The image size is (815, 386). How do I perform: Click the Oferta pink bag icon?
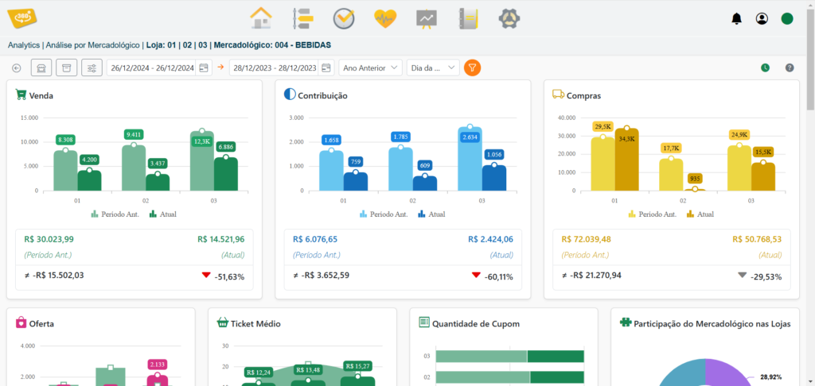[21, 322]
